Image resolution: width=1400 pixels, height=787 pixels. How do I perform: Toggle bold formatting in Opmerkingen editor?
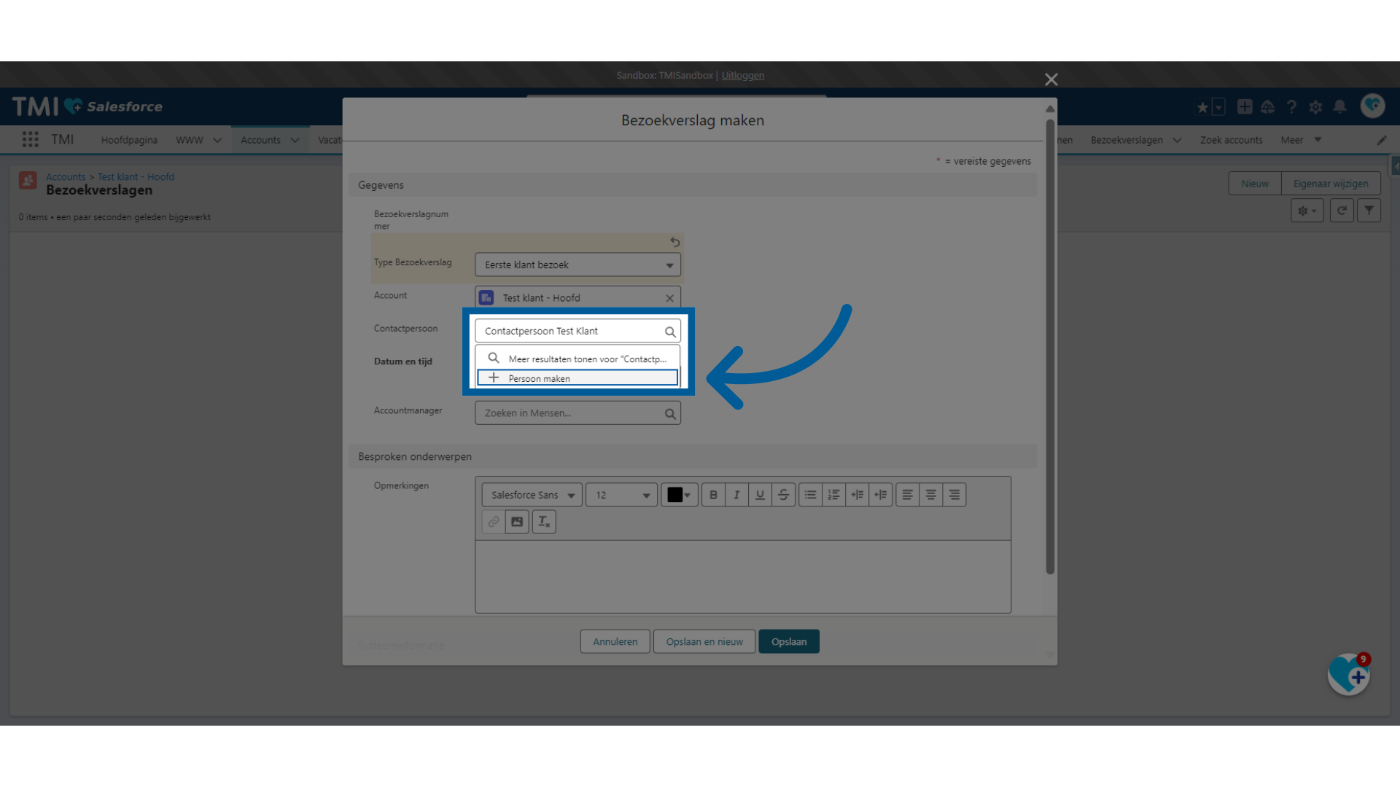(x=713, y=495)
